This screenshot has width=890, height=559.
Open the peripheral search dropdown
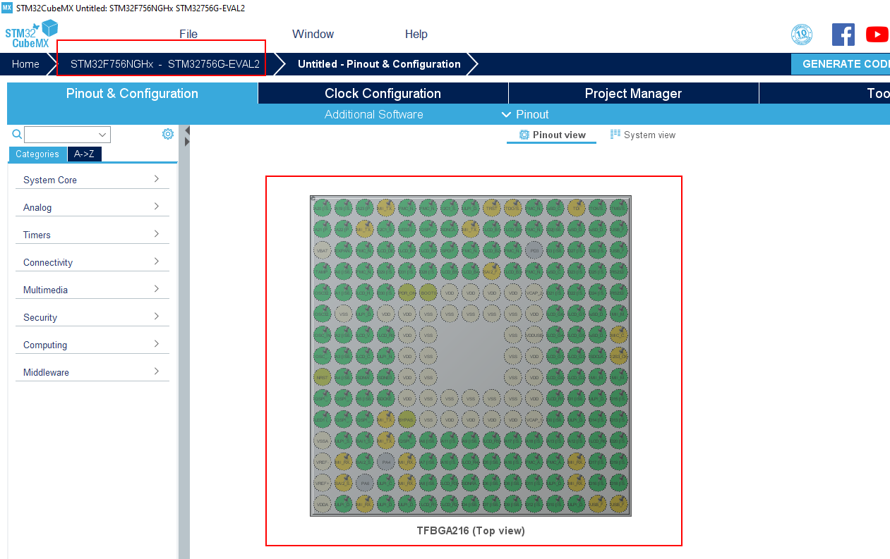click(x=103, y=135)
